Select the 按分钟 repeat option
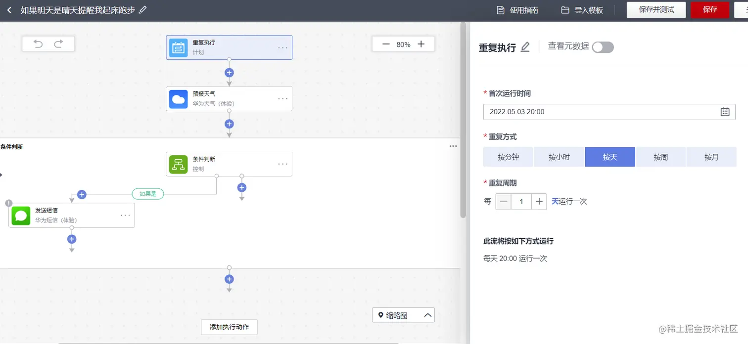Viewport: 748px width, 344px height. pyautogui.click(x=509, y=157)
